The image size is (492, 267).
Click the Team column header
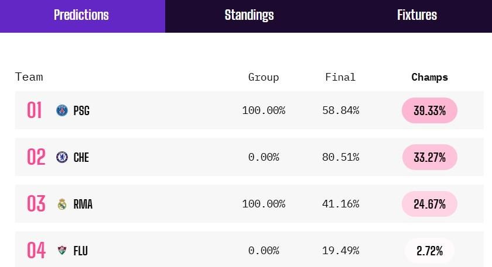coord(29,77)
